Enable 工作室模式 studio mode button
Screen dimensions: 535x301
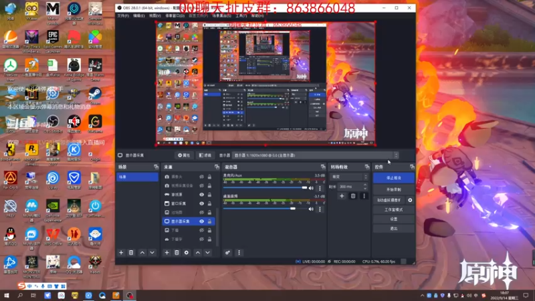(394, 209)
